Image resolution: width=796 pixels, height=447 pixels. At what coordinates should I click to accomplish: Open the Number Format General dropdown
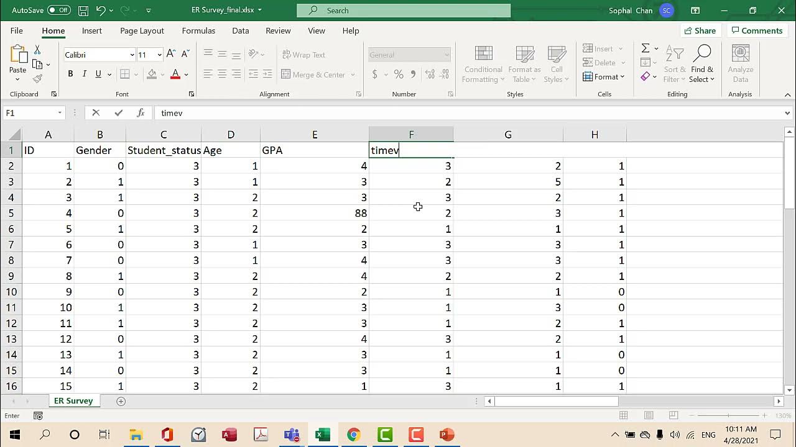tap(446, 55)
